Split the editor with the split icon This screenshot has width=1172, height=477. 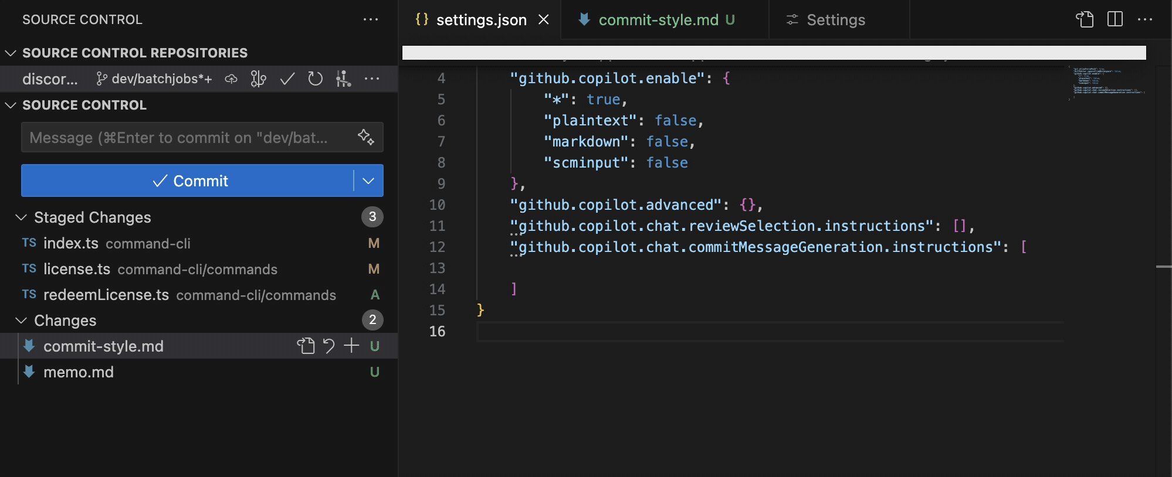(1115, 19)
